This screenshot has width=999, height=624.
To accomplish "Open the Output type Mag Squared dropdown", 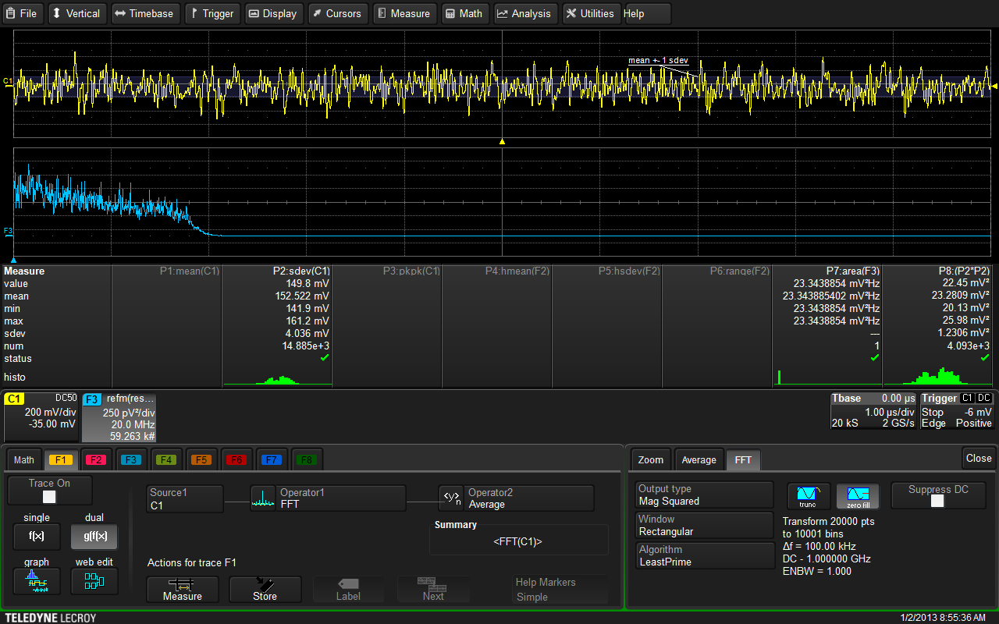I will click(704, 495).
